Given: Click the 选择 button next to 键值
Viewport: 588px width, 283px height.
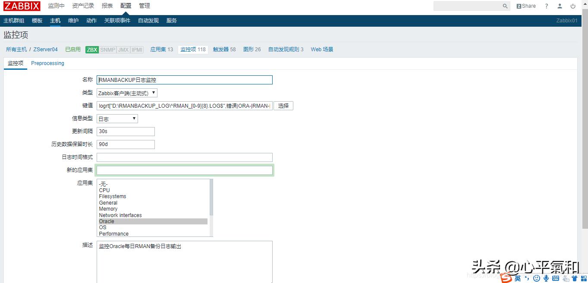Looking at the screenshot, I should click(x=283, y=106).
